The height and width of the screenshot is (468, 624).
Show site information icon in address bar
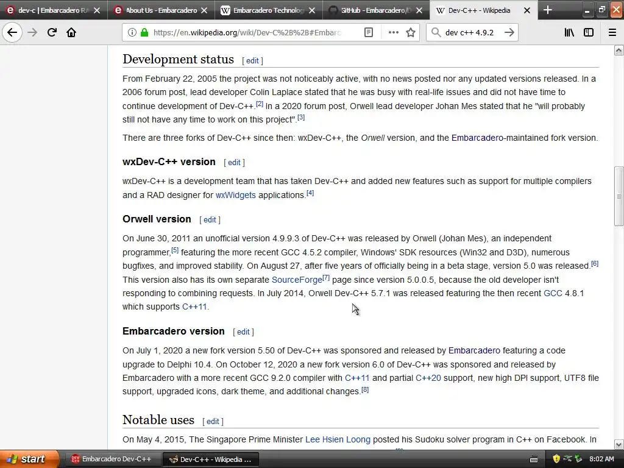coord(132,32)
